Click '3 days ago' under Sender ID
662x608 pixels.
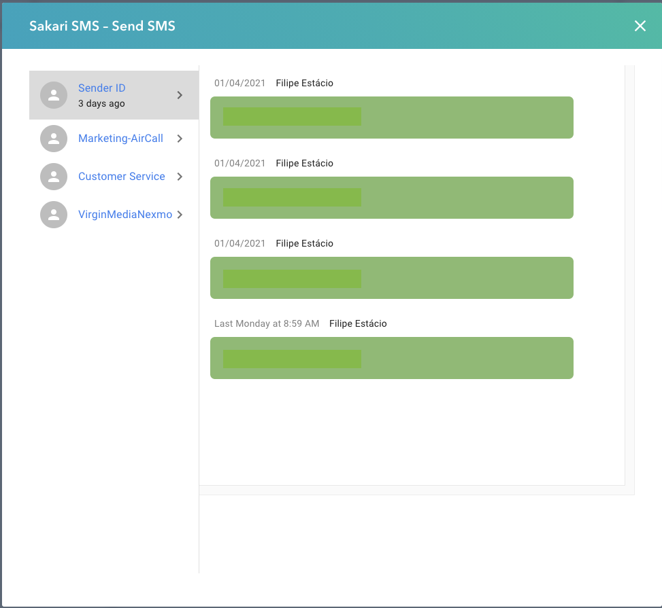pyautogui.click(x=101, y=103)
